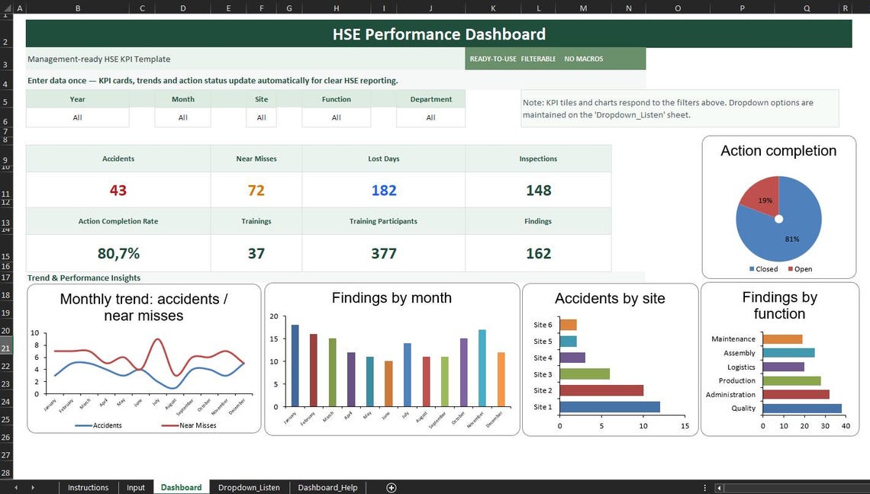Image resolution: width=870 pixels, height=494 pixels.
Task: Select the Dashboard sheet tab
Action: click(x=181, y=487)
